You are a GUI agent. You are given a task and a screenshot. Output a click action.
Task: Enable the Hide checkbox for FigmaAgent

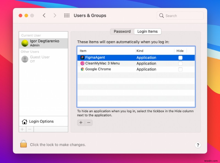[x=180, y=58]
